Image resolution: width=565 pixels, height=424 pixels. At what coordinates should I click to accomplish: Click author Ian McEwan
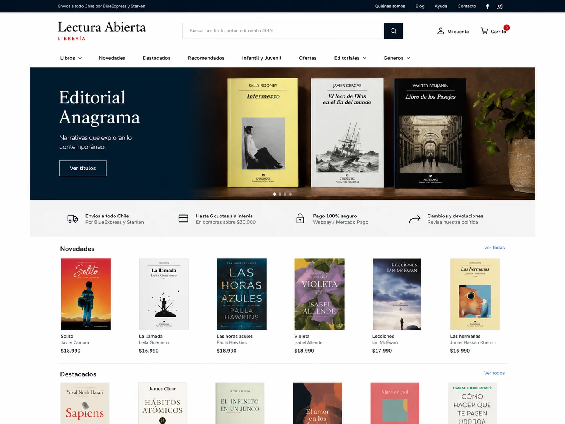[385, 343]
